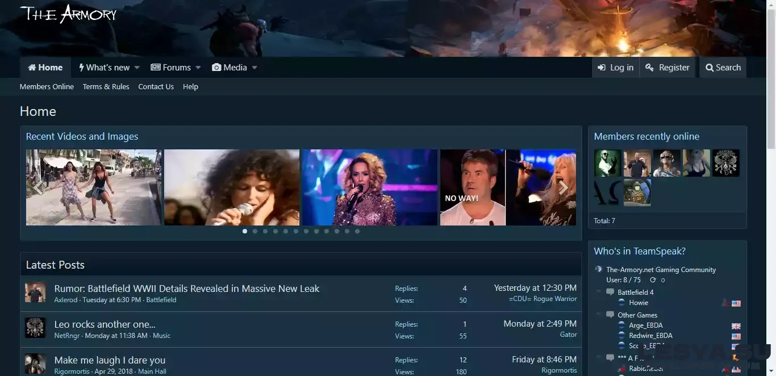Image resolution: width=776 pixels, height=376 pixels.
Task: Open Axlerod's avatar on Battlefield rumor post
Action: [35, 293]
